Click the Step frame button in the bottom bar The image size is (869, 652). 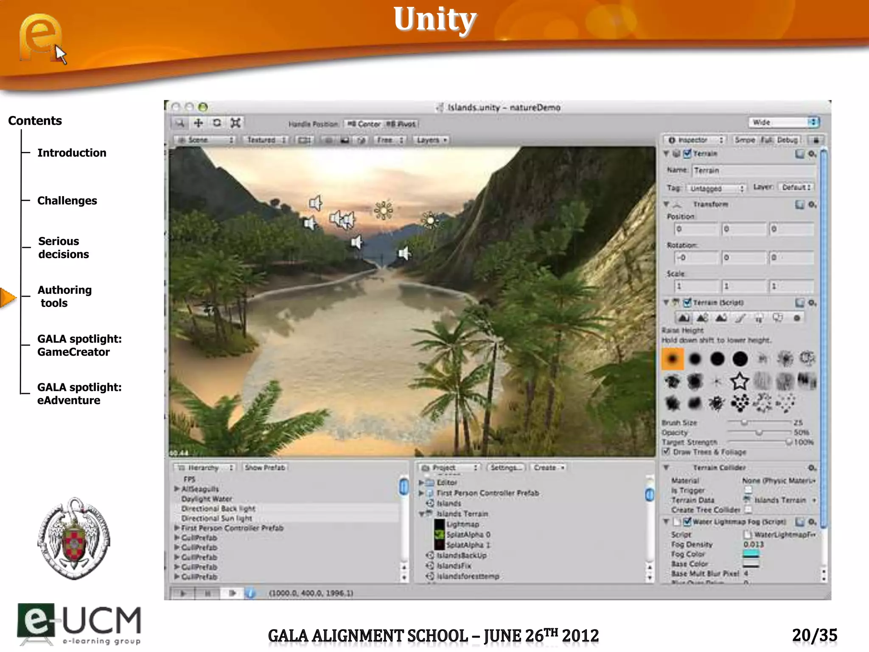(232, 593)
